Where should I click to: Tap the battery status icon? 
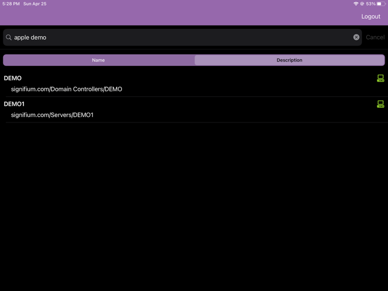pyautogui.click(x=381, y=4)
